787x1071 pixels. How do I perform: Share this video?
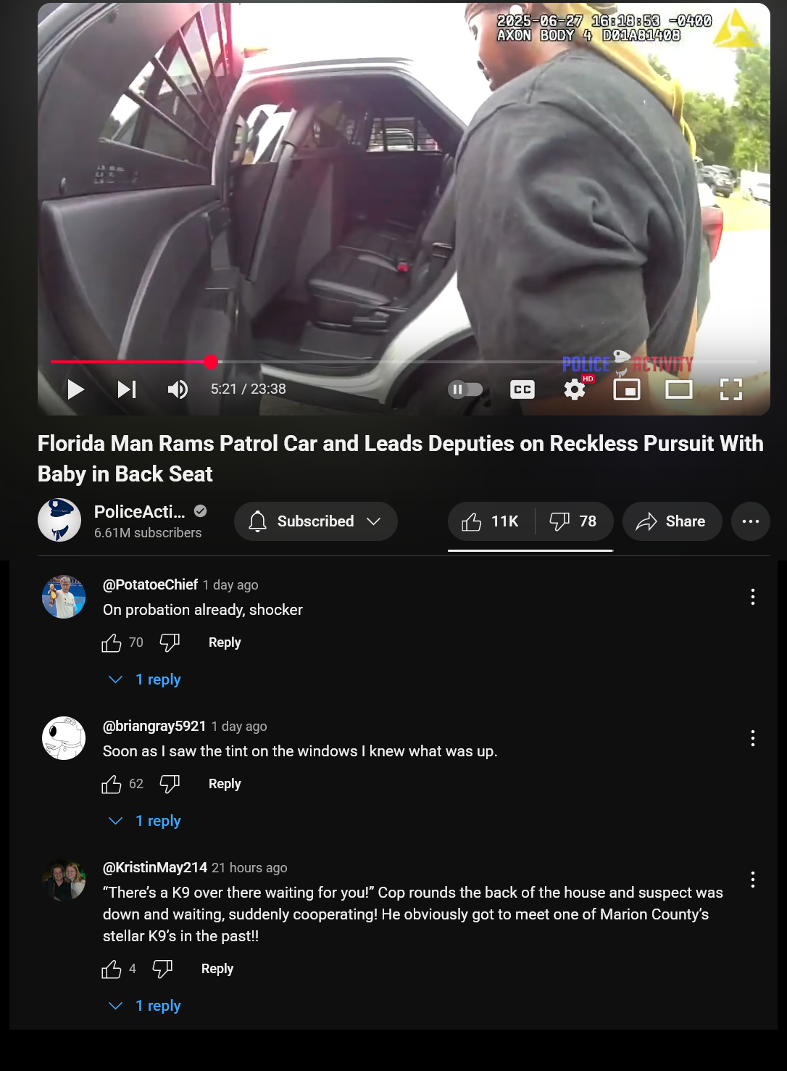[672, 521]
